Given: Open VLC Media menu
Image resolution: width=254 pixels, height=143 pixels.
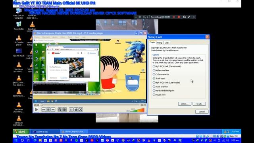Looking at the screenshot, I should (x=37, y=37).
